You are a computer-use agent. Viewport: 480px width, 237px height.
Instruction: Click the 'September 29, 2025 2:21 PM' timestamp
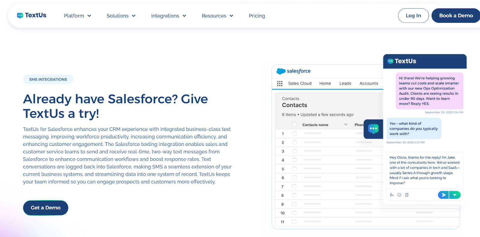pos(406,142)
